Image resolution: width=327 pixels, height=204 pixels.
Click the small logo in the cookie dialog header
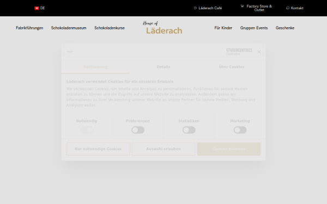[70, 52]
